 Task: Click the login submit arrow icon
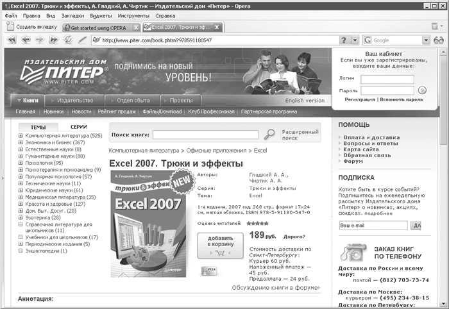tap(422, 90)
